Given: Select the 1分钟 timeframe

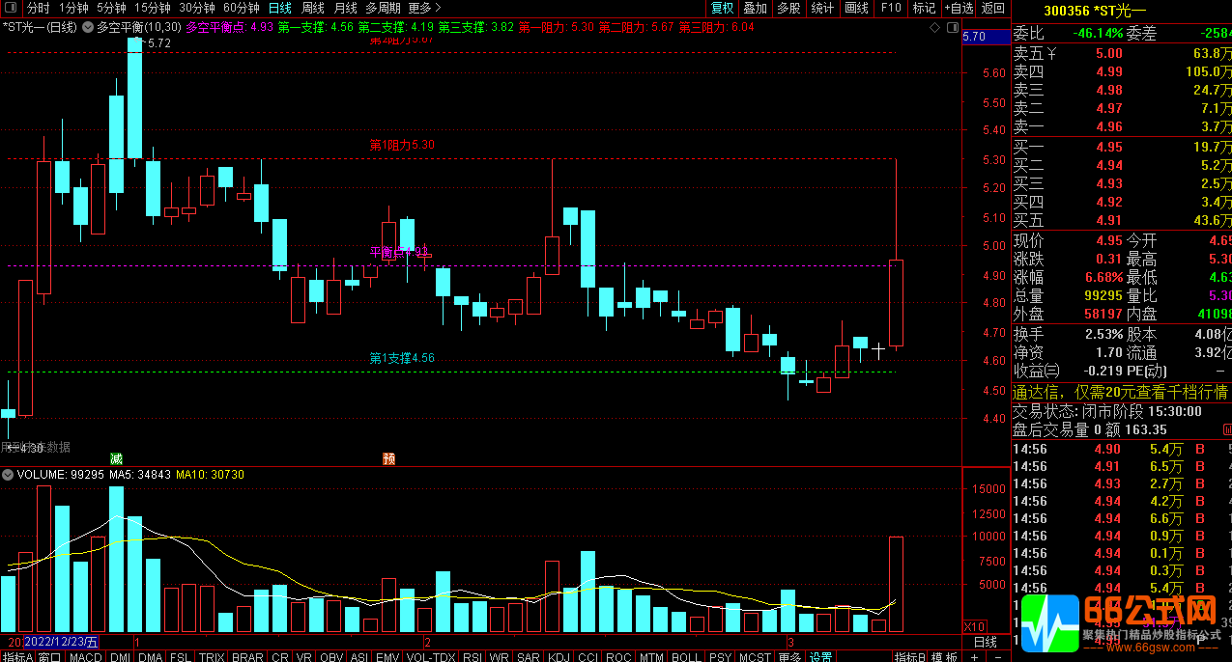Looking at the screenshot, I should pos(73,8).
